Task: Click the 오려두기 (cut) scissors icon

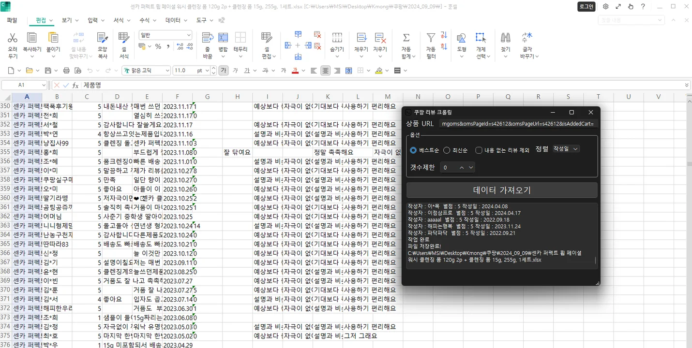Action: (13, 38)
